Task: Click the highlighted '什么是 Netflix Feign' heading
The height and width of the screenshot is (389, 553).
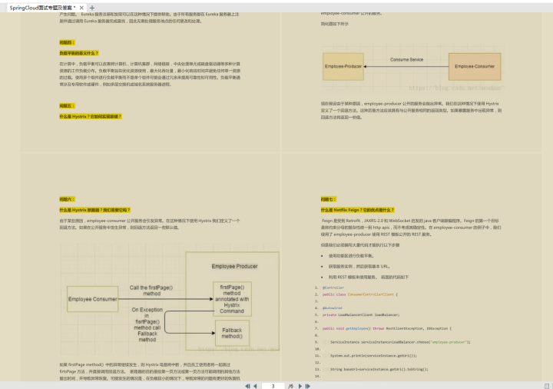Action: click(357, 210)
